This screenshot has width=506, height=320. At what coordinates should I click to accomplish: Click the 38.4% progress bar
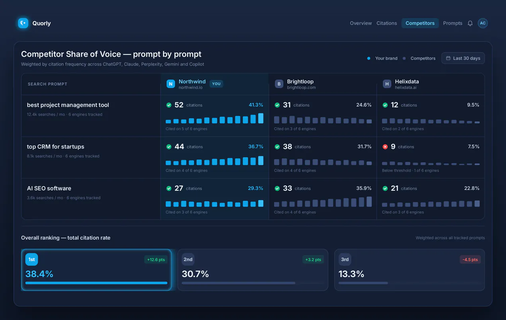coord(96,283)
